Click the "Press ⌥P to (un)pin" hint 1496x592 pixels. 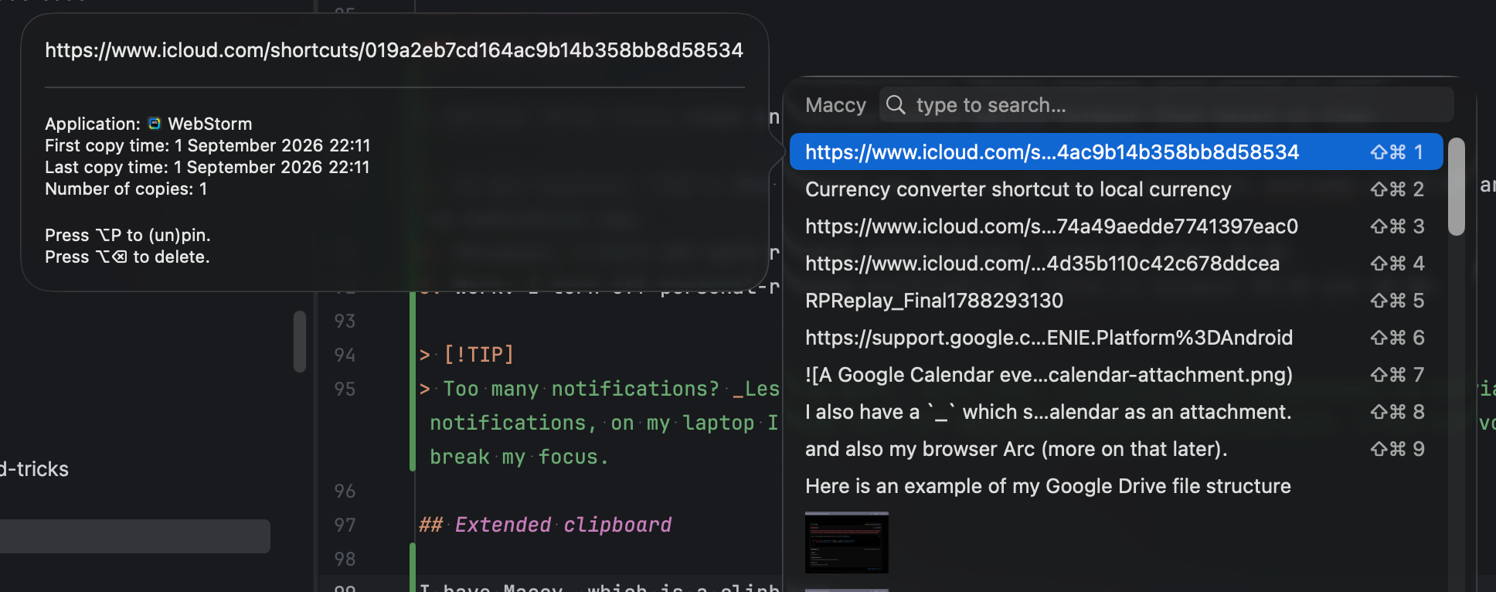(x=127, y=235)
